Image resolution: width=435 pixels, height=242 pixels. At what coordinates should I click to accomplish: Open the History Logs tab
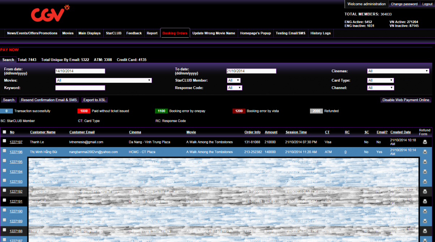(x=320, y=33)
